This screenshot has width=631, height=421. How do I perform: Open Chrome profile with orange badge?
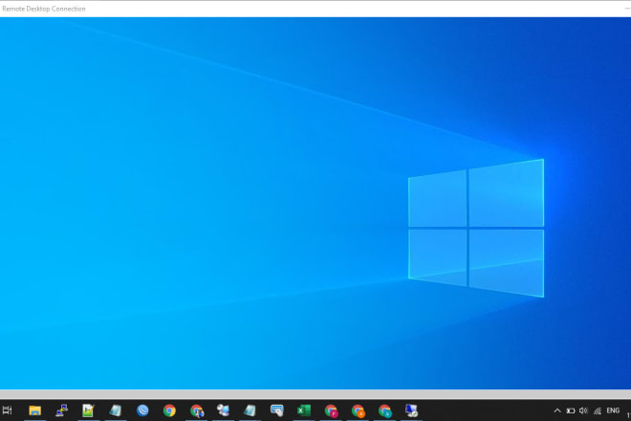(x=359, y=410)
